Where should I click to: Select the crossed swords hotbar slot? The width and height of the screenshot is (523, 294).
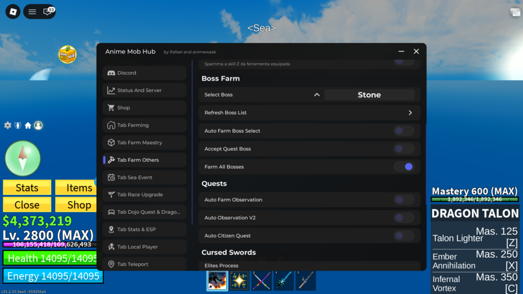(261, 280)
